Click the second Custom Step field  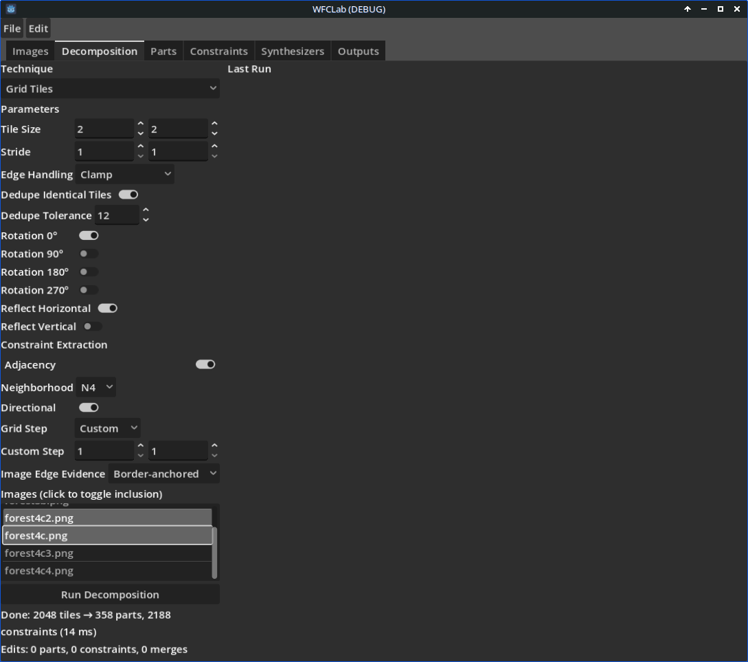[179, 451]
